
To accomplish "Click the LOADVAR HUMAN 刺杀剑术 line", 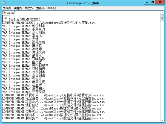I will click(53, 118).
